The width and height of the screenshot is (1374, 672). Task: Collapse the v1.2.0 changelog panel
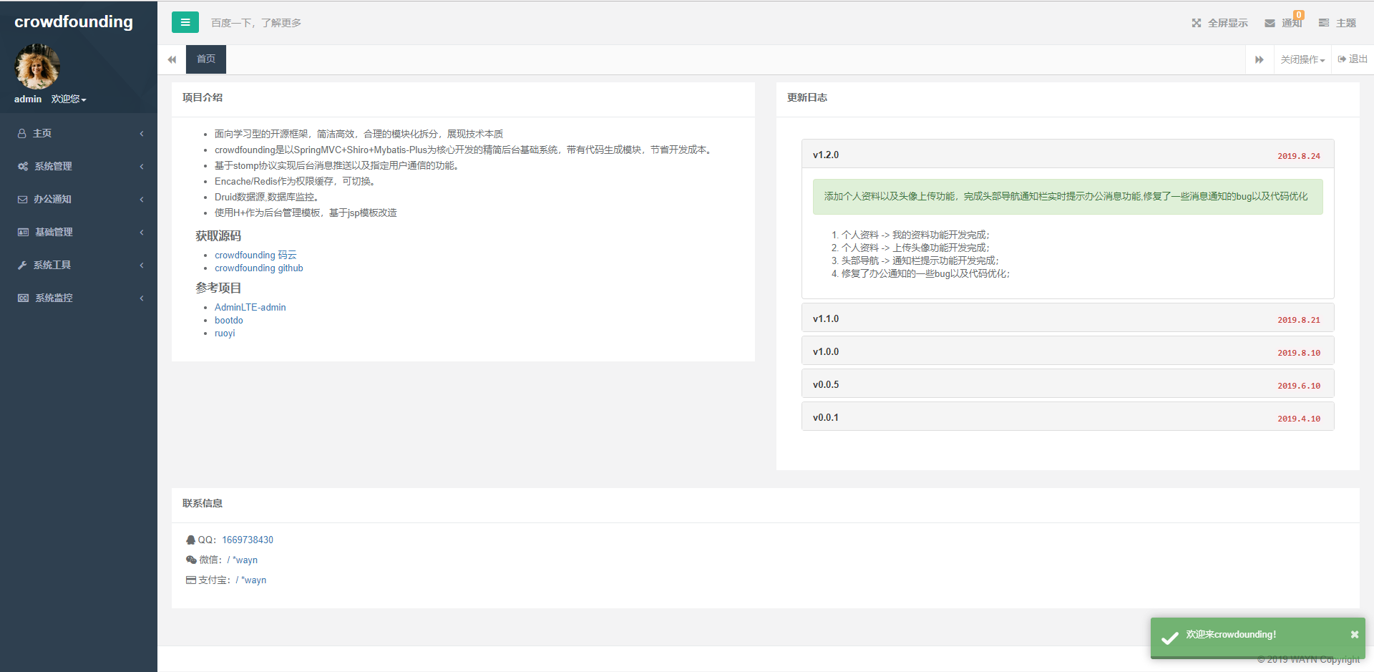[1068, 154]
